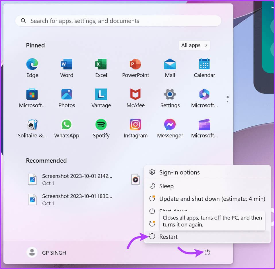
Task: Open the Edge browser
Action: point(32,68)
